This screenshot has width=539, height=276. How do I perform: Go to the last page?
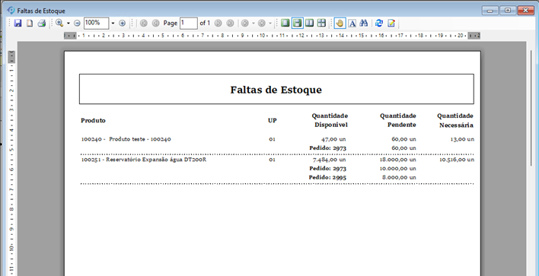click(x=231, y=23)
